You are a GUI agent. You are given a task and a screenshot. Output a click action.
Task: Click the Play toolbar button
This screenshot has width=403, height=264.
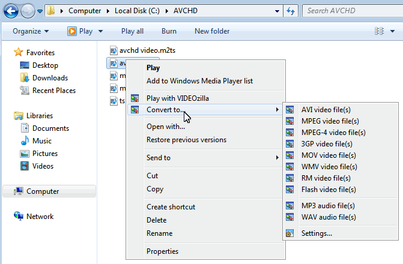click(x=80, y=31)
